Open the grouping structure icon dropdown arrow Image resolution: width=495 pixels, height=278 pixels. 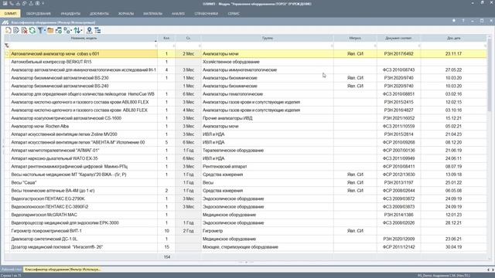click(71, 30)
